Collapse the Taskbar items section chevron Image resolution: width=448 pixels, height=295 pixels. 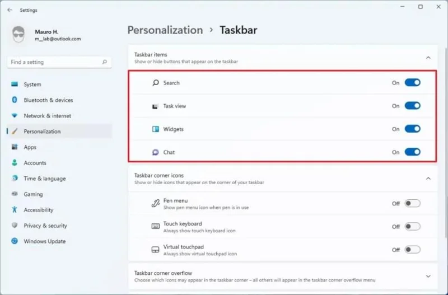click(428, 58)
